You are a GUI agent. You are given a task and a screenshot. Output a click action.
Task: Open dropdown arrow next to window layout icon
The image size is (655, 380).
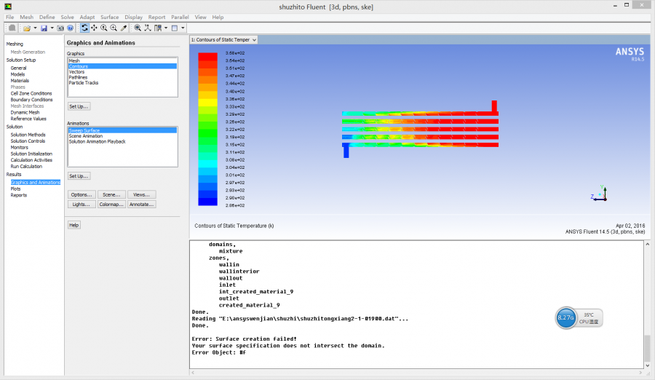point(182,28)
